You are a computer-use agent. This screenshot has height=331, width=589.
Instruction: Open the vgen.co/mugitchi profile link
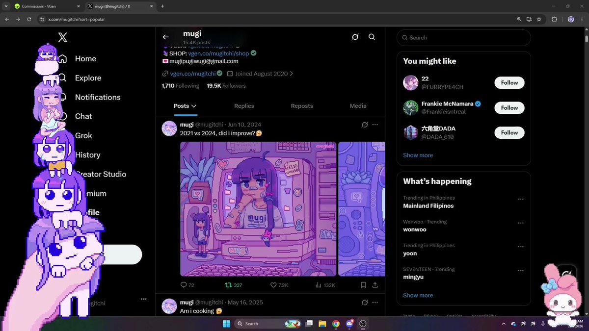pyautogui.click(x=193, y=74)
